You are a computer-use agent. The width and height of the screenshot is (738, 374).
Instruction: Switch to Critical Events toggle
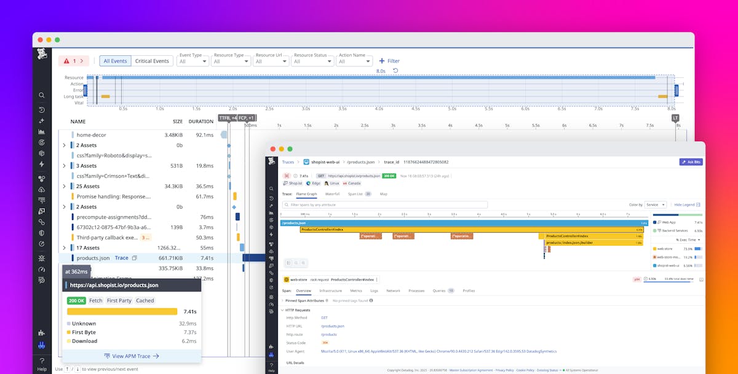tap(152, 61)
